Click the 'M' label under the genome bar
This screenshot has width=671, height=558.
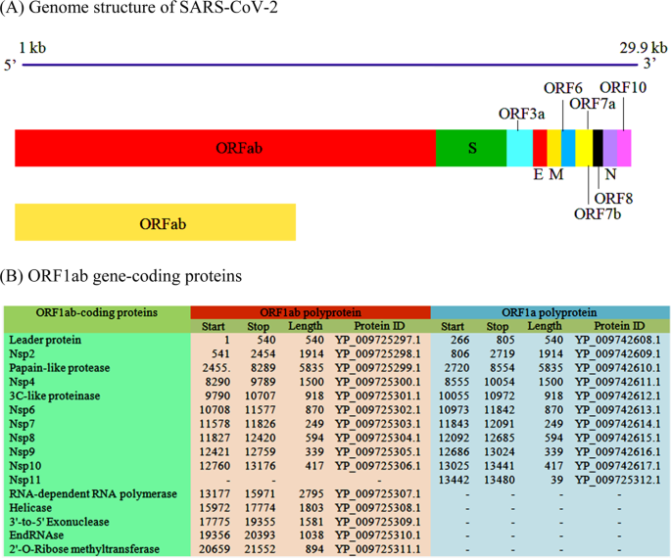pyautogui.click(x=556, y=174)
